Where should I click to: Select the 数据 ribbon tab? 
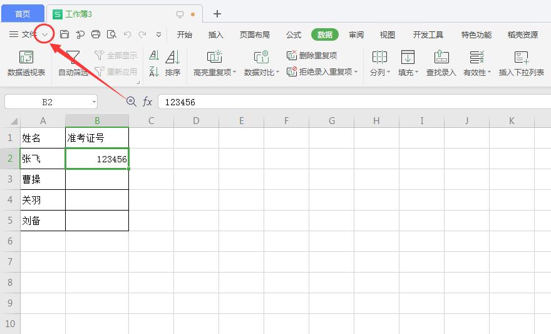point(325,34)
